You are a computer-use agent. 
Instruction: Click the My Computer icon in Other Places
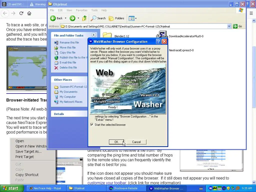[x=56, y=97]
